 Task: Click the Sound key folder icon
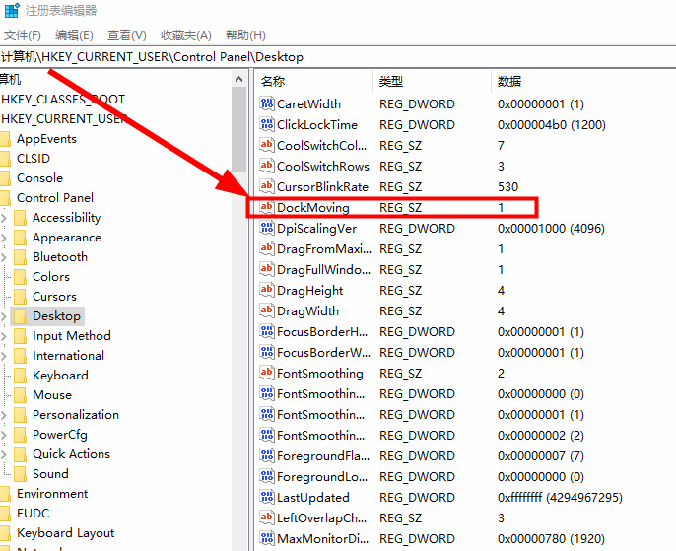point(21,474)
